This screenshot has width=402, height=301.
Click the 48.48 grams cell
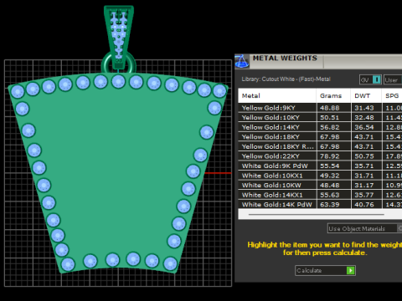(x=333, y=185)
